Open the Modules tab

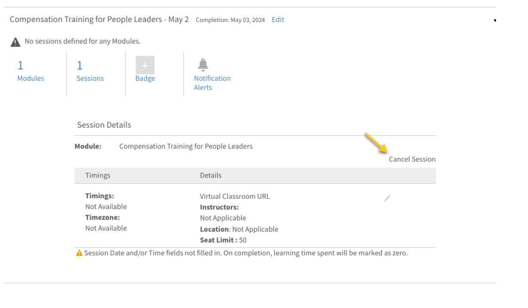[31, 78]
